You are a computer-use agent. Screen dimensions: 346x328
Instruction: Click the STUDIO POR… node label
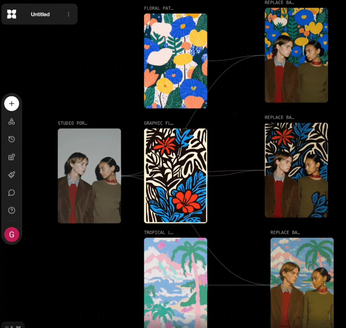point(72,123)
